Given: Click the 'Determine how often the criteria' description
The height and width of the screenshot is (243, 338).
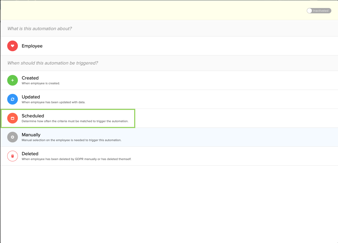Looking at the screenshot, I should (75, 121).
